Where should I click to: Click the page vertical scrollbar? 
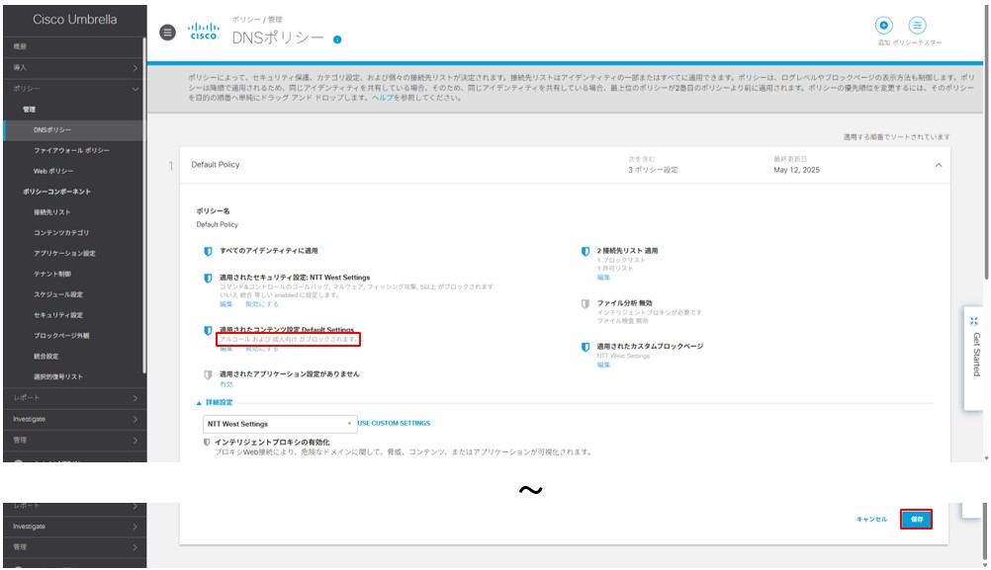tap(986, 142)
